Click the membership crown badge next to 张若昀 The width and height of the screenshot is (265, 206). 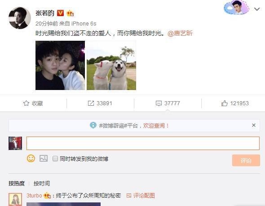tap(70, 13)
